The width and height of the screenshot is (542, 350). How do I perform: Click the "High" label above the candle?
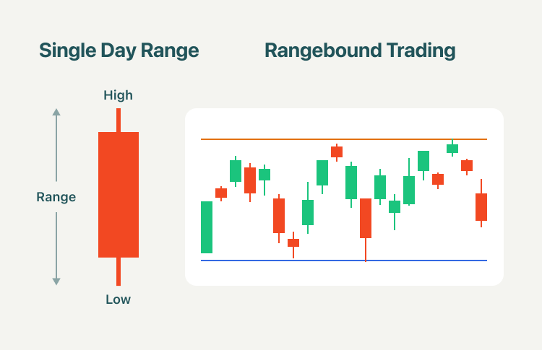tap(119, 95)
